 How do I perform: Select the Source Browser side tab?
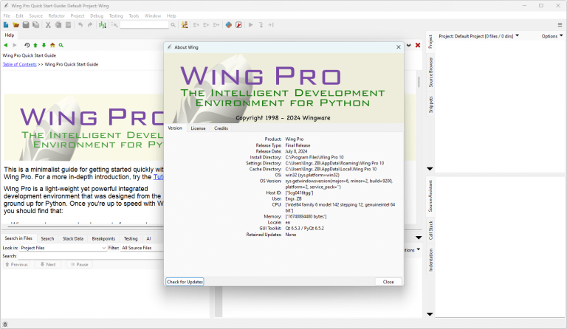click(430, 72)
